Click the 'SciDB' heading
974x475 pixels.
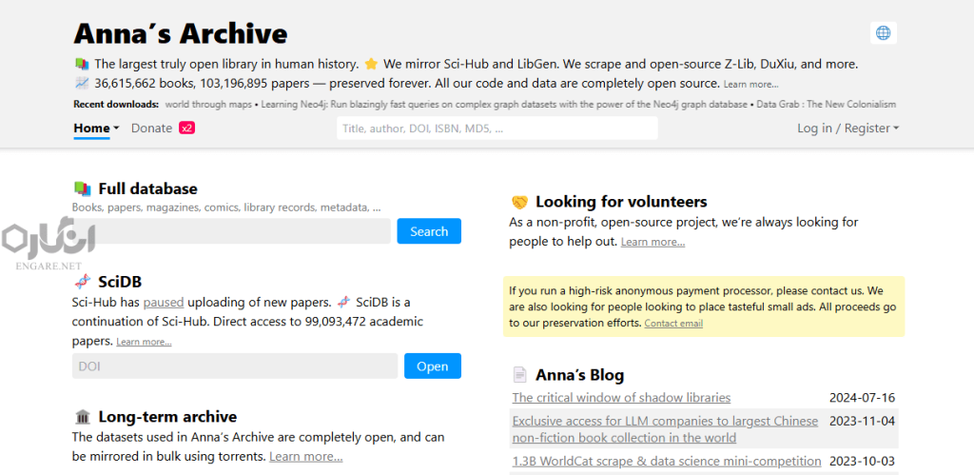tap(120, 282)
